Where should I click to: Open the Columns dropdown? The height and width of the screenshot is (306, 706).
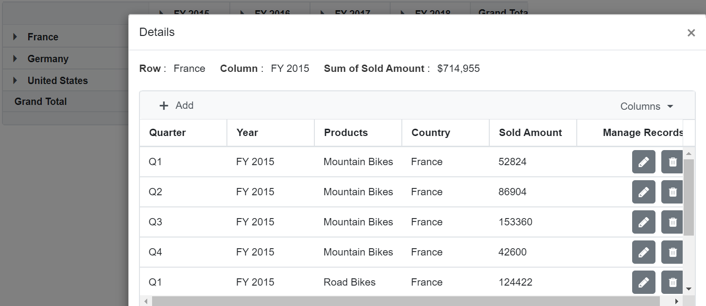click(x=646, y=106)
